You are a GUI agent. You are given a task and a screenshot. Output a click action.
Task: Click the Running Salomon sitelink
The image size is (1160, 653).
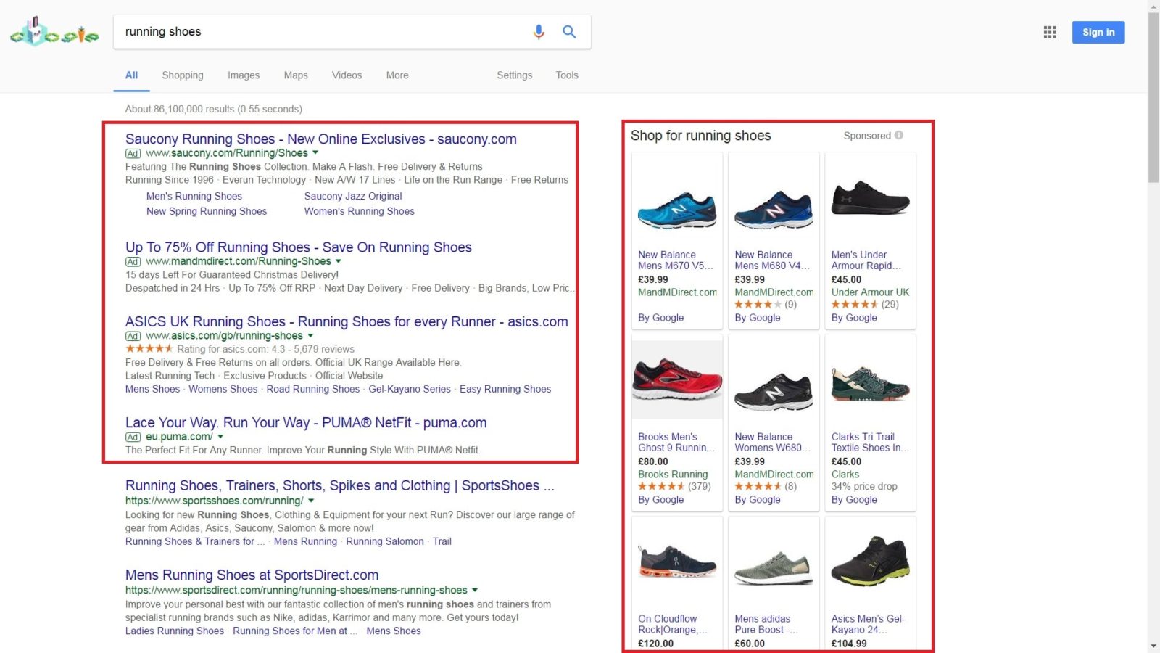click(x=385, y=541)
